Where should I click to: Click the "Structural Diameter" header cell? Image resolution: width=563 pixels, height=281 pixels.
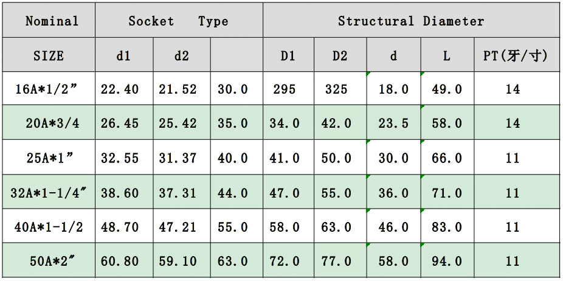pyautogui.click(x=411, y=21)
